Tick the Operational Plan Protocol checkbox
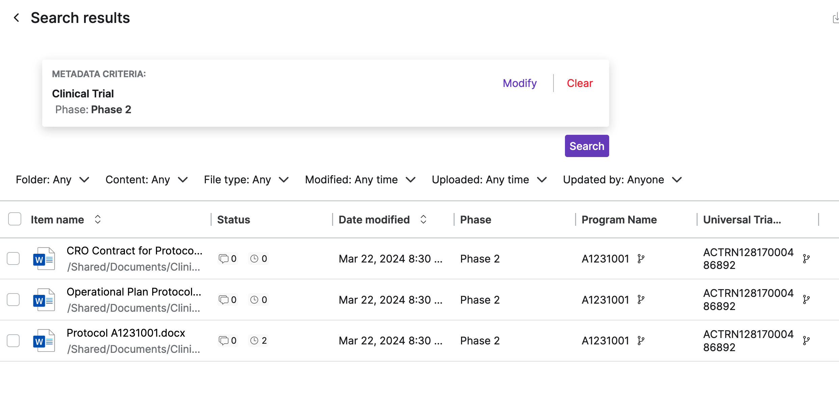 13,300
